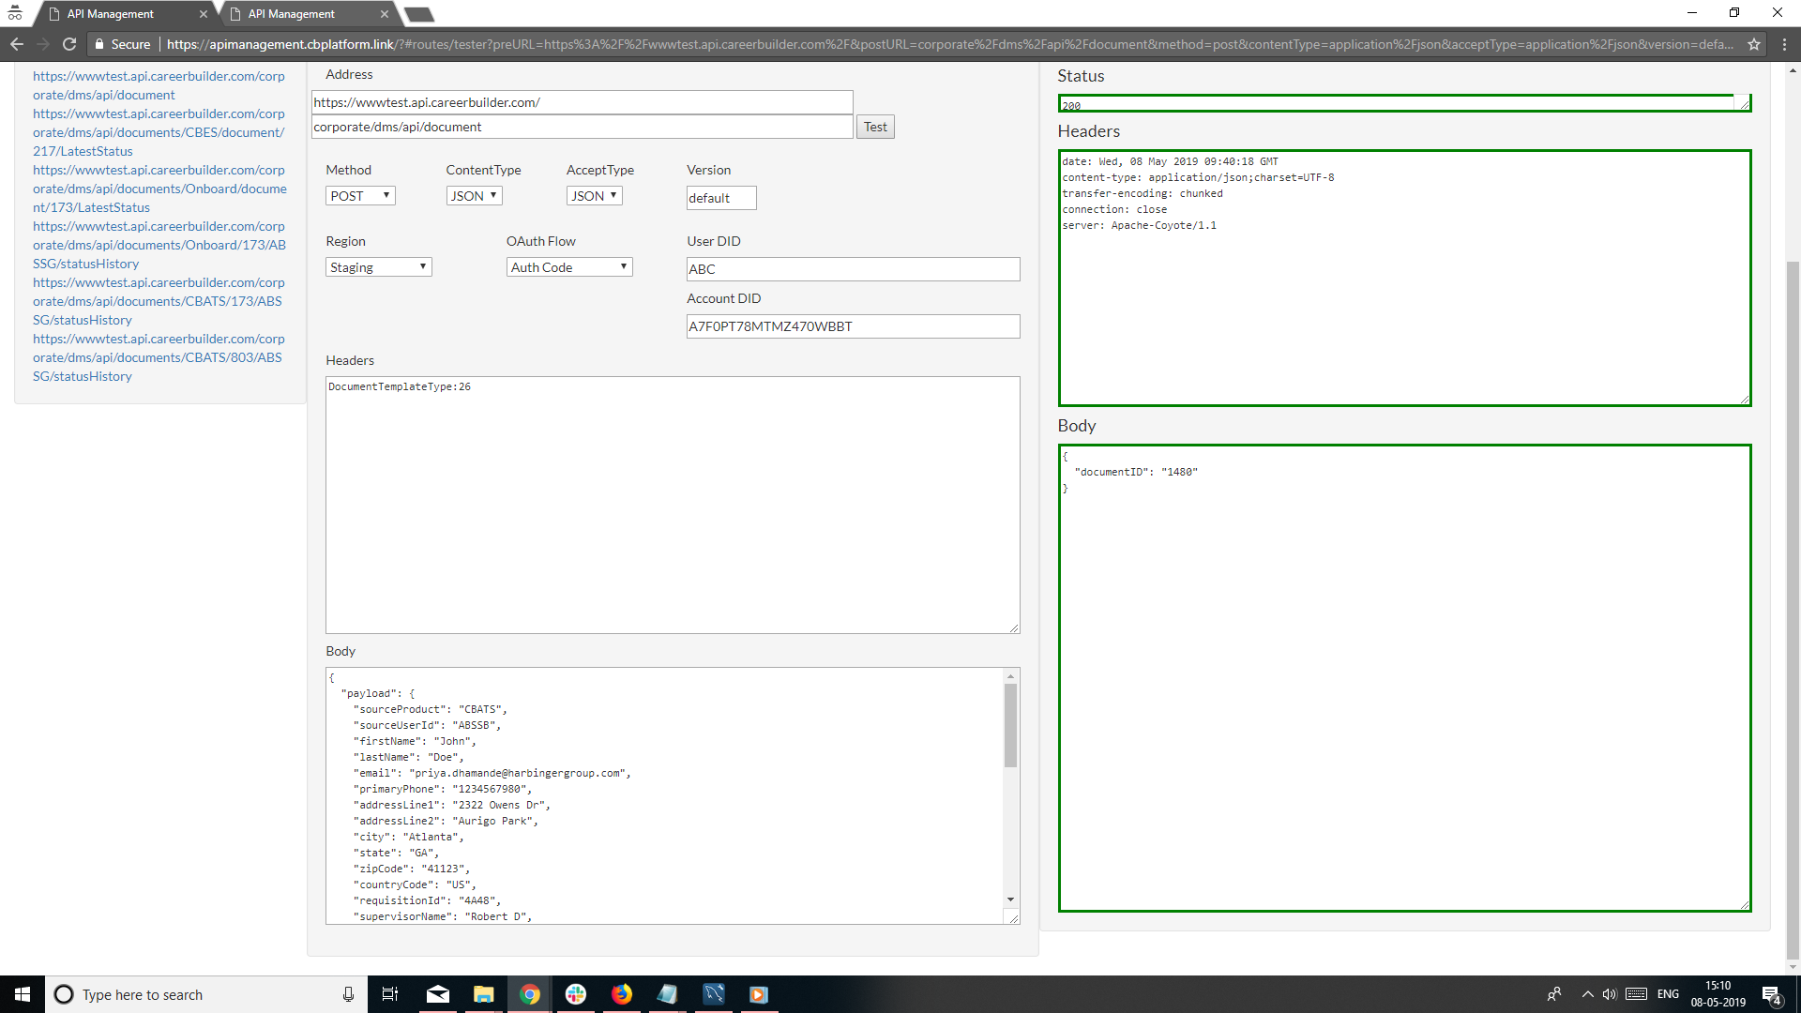The height and width of the screenshot is (1013, 1801).
Task: Click the request Body scrollbar up arrow
Action: point(1010,676)
